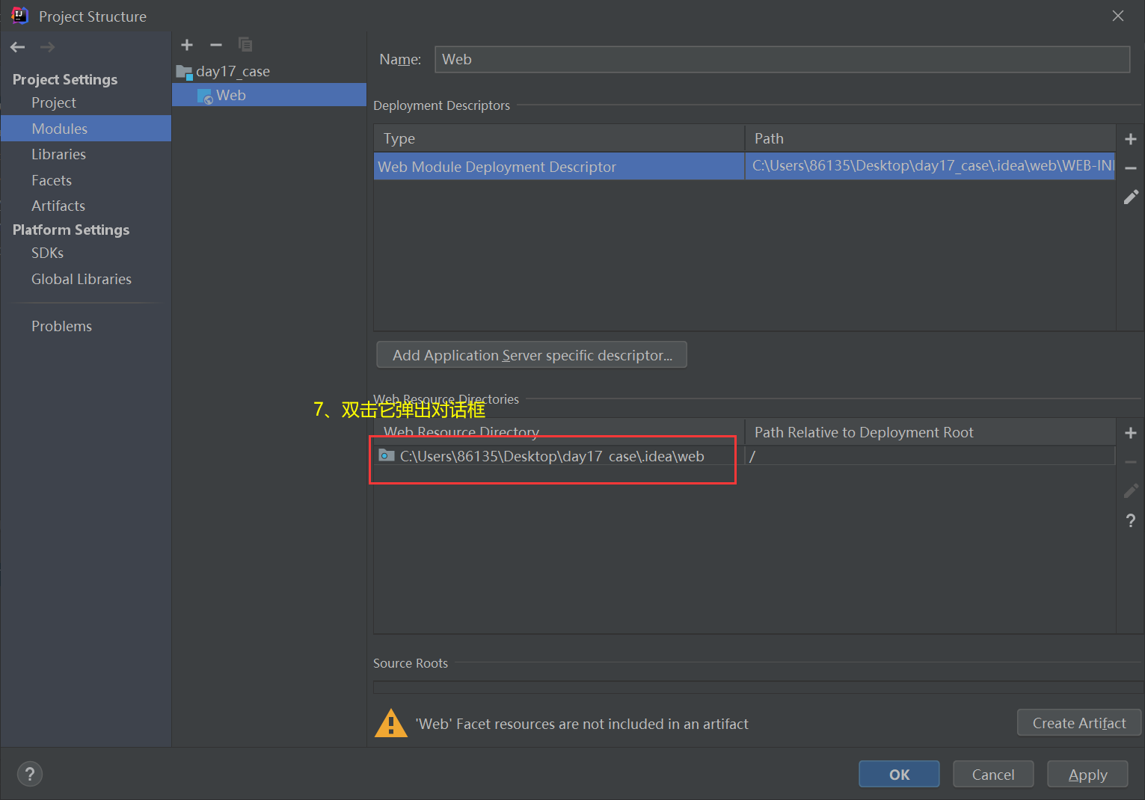Click the IntelliJ IDEA logo icon
The image size is (1145, 800).
point(19,16)
